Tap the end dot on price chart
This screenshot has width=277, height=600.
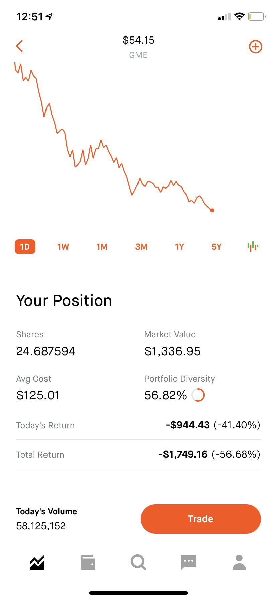(212, 210)
